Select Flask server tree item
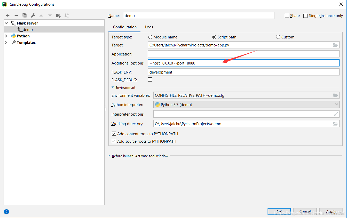The image size is (347, 218). point(27,23)
